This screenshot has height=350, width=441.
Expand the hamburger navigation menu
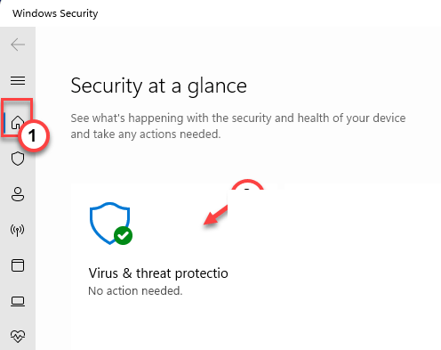click(x=18, y=80)
